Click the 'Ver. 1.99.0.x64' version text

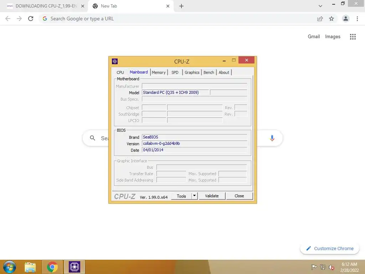[154, 197]
